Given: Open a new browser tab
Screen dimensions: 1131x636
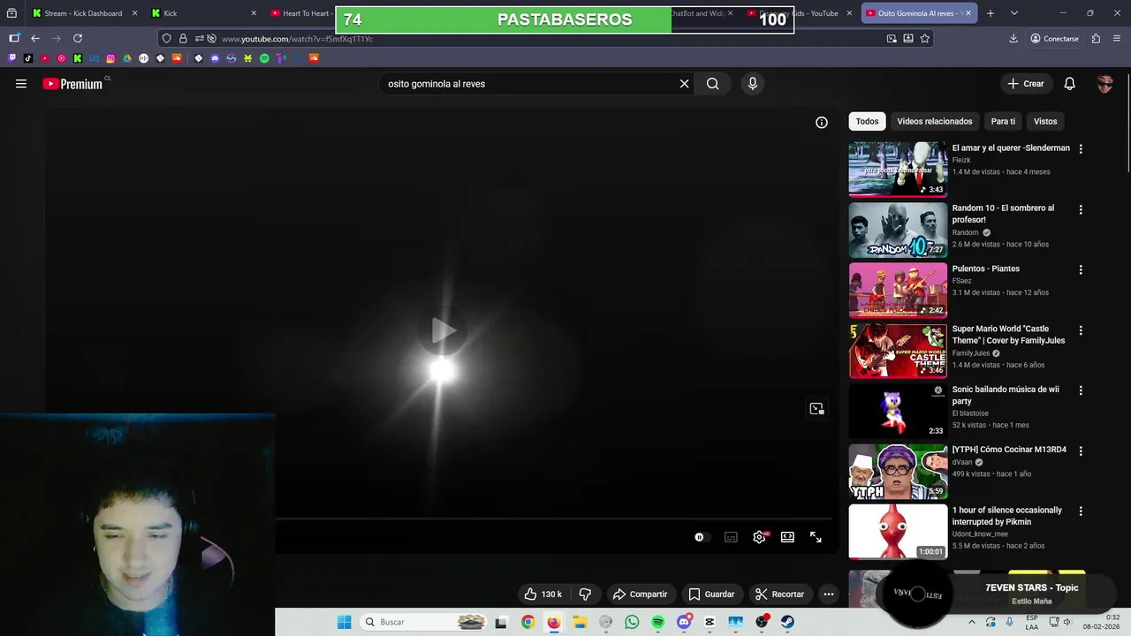Looking at the screenshot, I should [991, 13].
